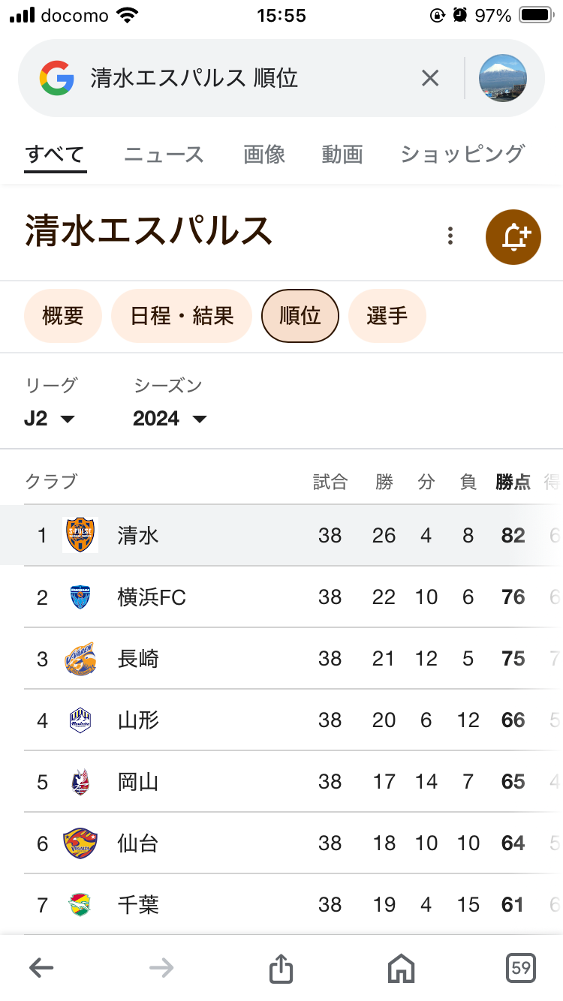Expand the J2 league dropdown
This screenshot has width=563, height=1001.
50,419
